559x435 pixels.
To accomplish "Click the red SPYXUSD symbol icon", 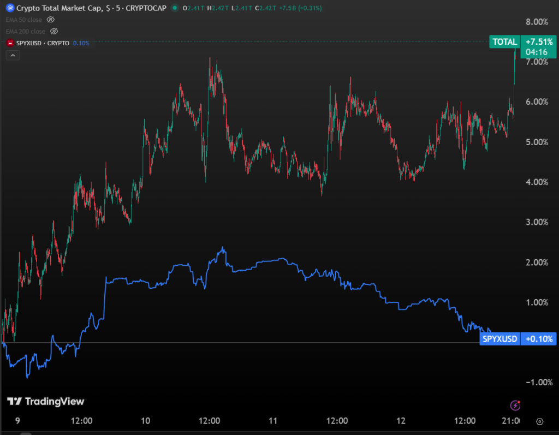I will [x=10, y=43].
